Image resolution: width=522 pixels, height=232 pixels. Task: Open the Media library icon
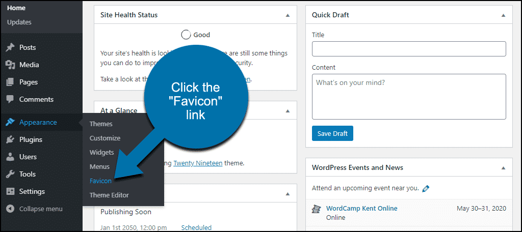pos(10,65)
